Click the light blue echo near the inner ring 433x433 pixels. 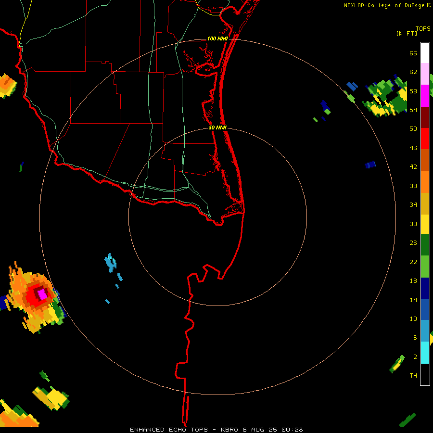[x=110, y=263]
